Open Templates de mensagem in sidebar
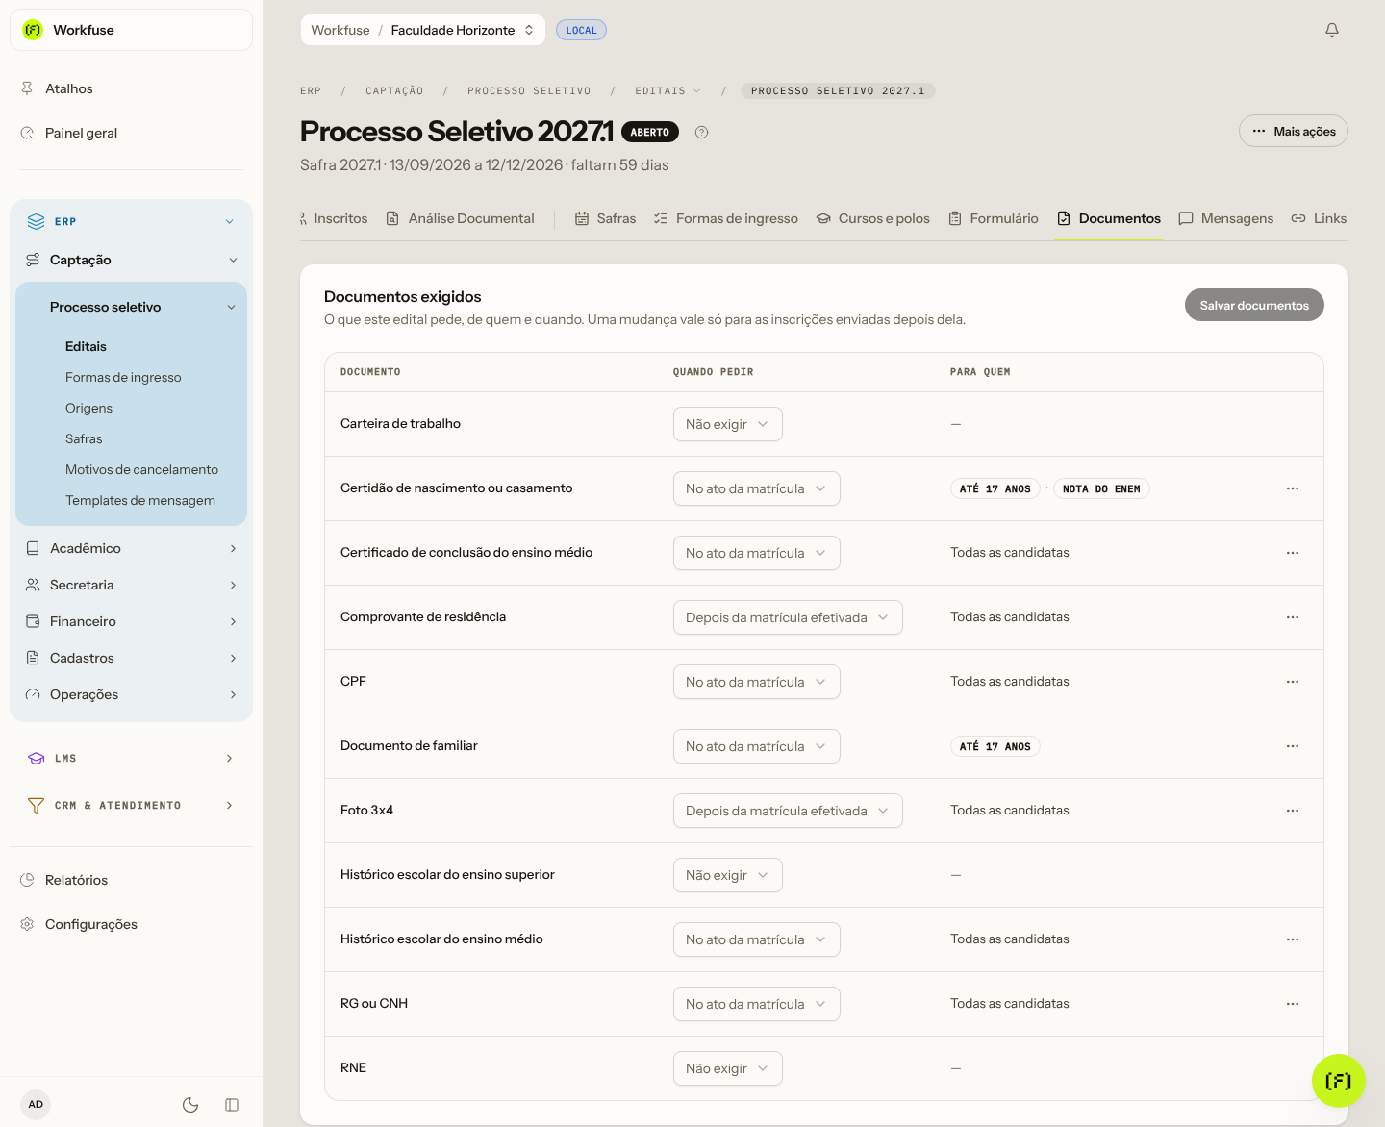This screenshot has height=1127, width=1385. pyautogui.click(x=140, y=500)
